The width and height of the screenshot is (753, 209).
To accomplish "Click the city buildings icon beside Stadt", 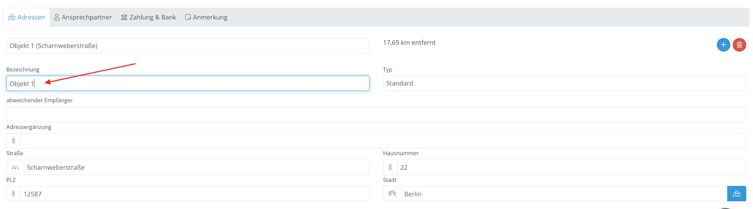I will pos(392,194).
